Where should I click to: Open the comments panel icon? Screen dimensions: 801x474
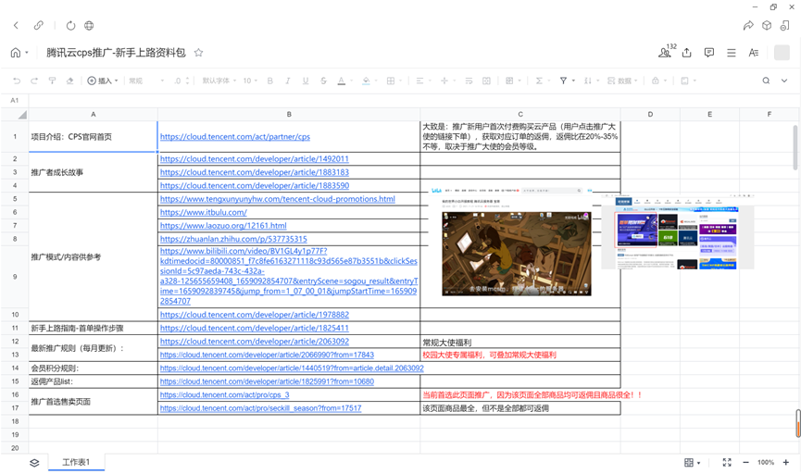point(709,53)
